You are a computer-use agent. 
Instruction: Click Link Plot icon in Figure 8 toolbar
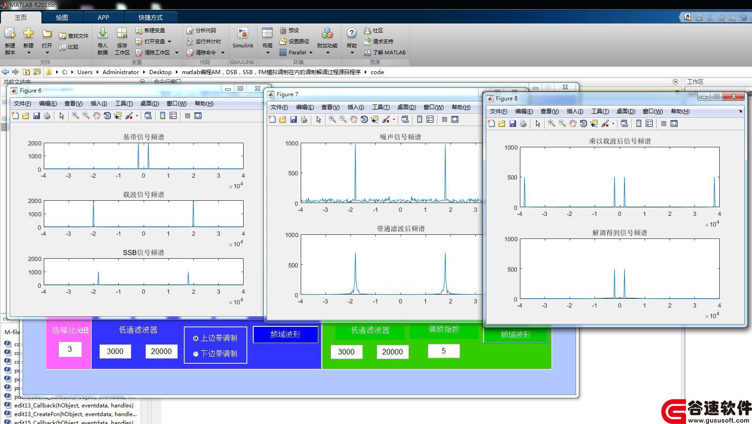pos(624,123)
